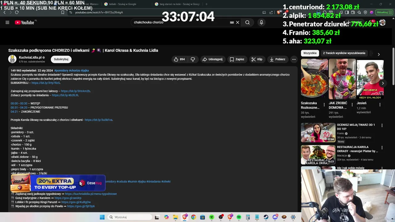This screenshot has height=222, width=395.
Task: Go back to the previous page
Action: pyautogui.click(x=4, y=12)
